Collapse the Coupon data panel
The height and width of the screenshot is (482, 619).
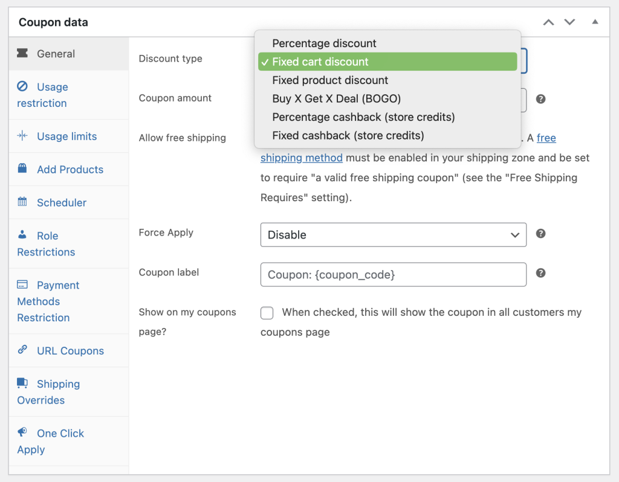coord(595,22)
